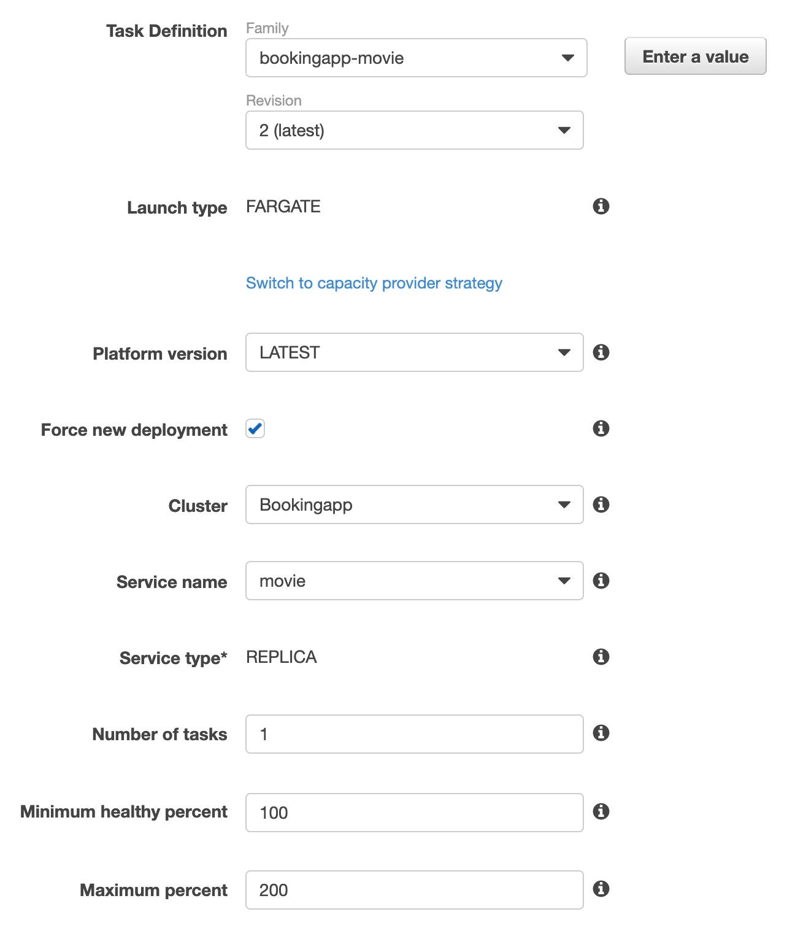Expand the Cluster dropdown set to Bookingapp
This screenshot has width=795, height=928.
click(415, 505)
